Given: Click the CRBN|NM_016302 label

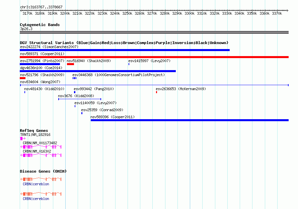Looking at the screenshot, I should click(37, 151).
